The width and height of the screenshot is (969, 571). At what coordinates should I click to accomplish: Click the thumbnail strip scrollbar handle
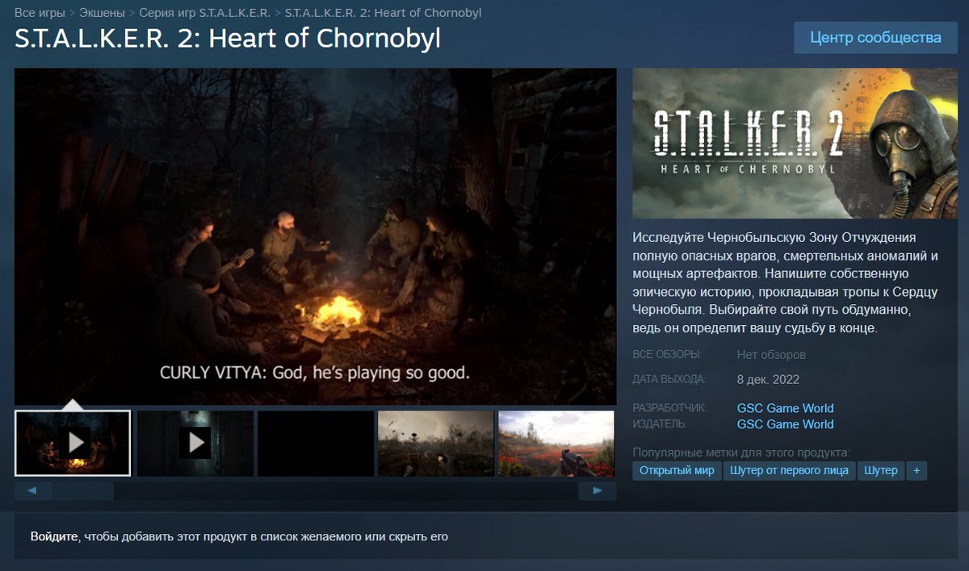click(83, 490)
